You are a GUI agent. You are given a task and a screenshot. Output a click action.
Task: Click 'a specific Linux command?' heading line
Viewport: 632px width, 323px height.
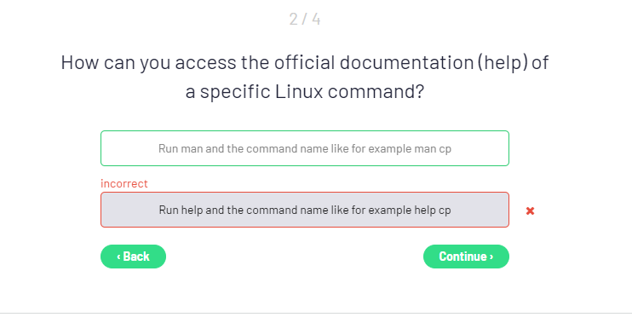tap(305, 91)
